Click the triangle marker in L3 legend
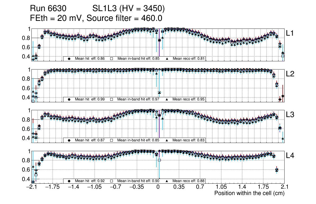Image resolution: width=316 pixels, height=204 pixels. click(167, 140)
